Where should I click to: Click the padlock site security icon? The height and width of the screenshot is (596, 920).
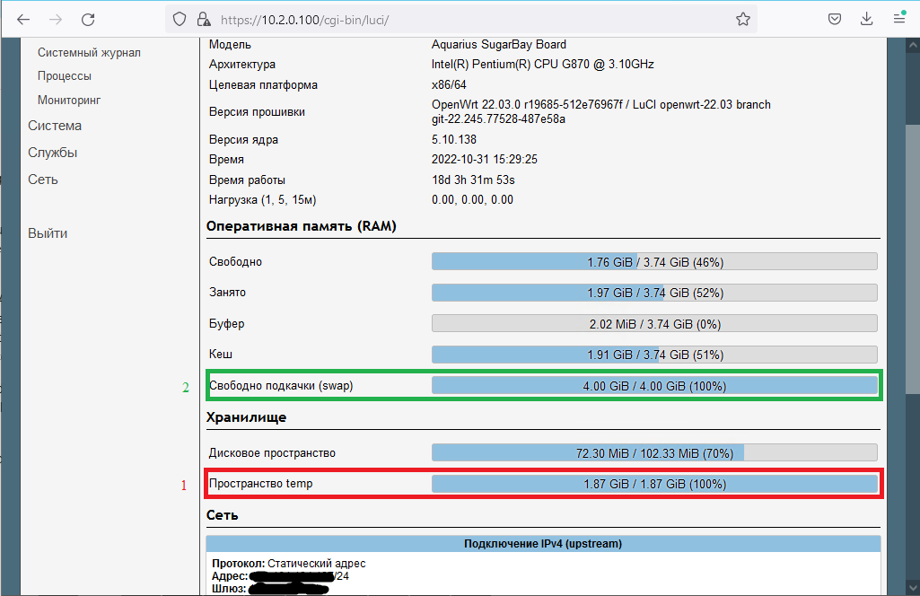pyautogui.click(x=203, y=19)
